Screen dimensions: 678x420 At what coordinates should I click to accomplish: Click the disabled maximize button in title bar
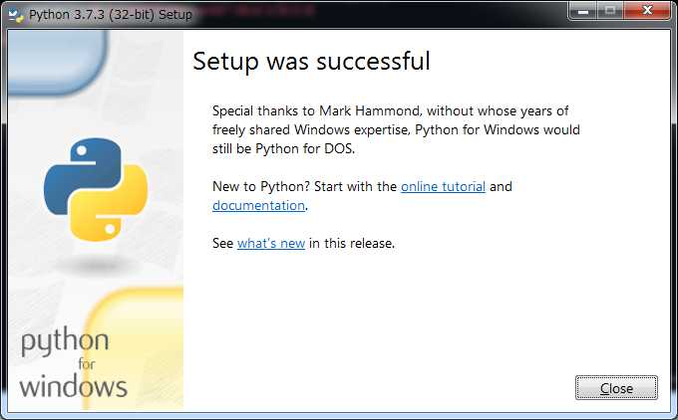click(609, 11)
